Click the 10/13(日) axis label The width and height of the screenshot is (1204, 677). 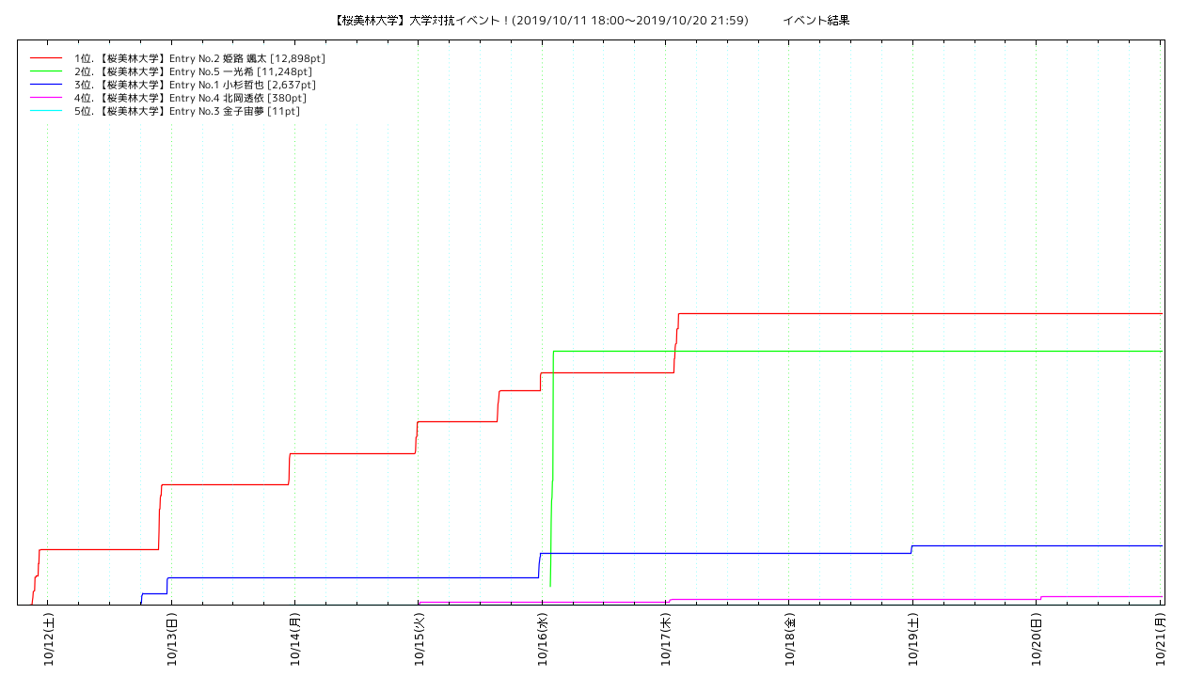click(x=171, y=639)
